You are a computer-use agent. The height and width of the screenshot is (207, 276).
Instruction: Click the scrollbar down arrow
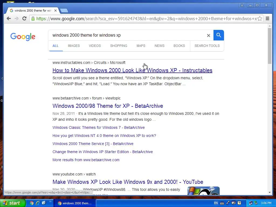coord(270,192)
